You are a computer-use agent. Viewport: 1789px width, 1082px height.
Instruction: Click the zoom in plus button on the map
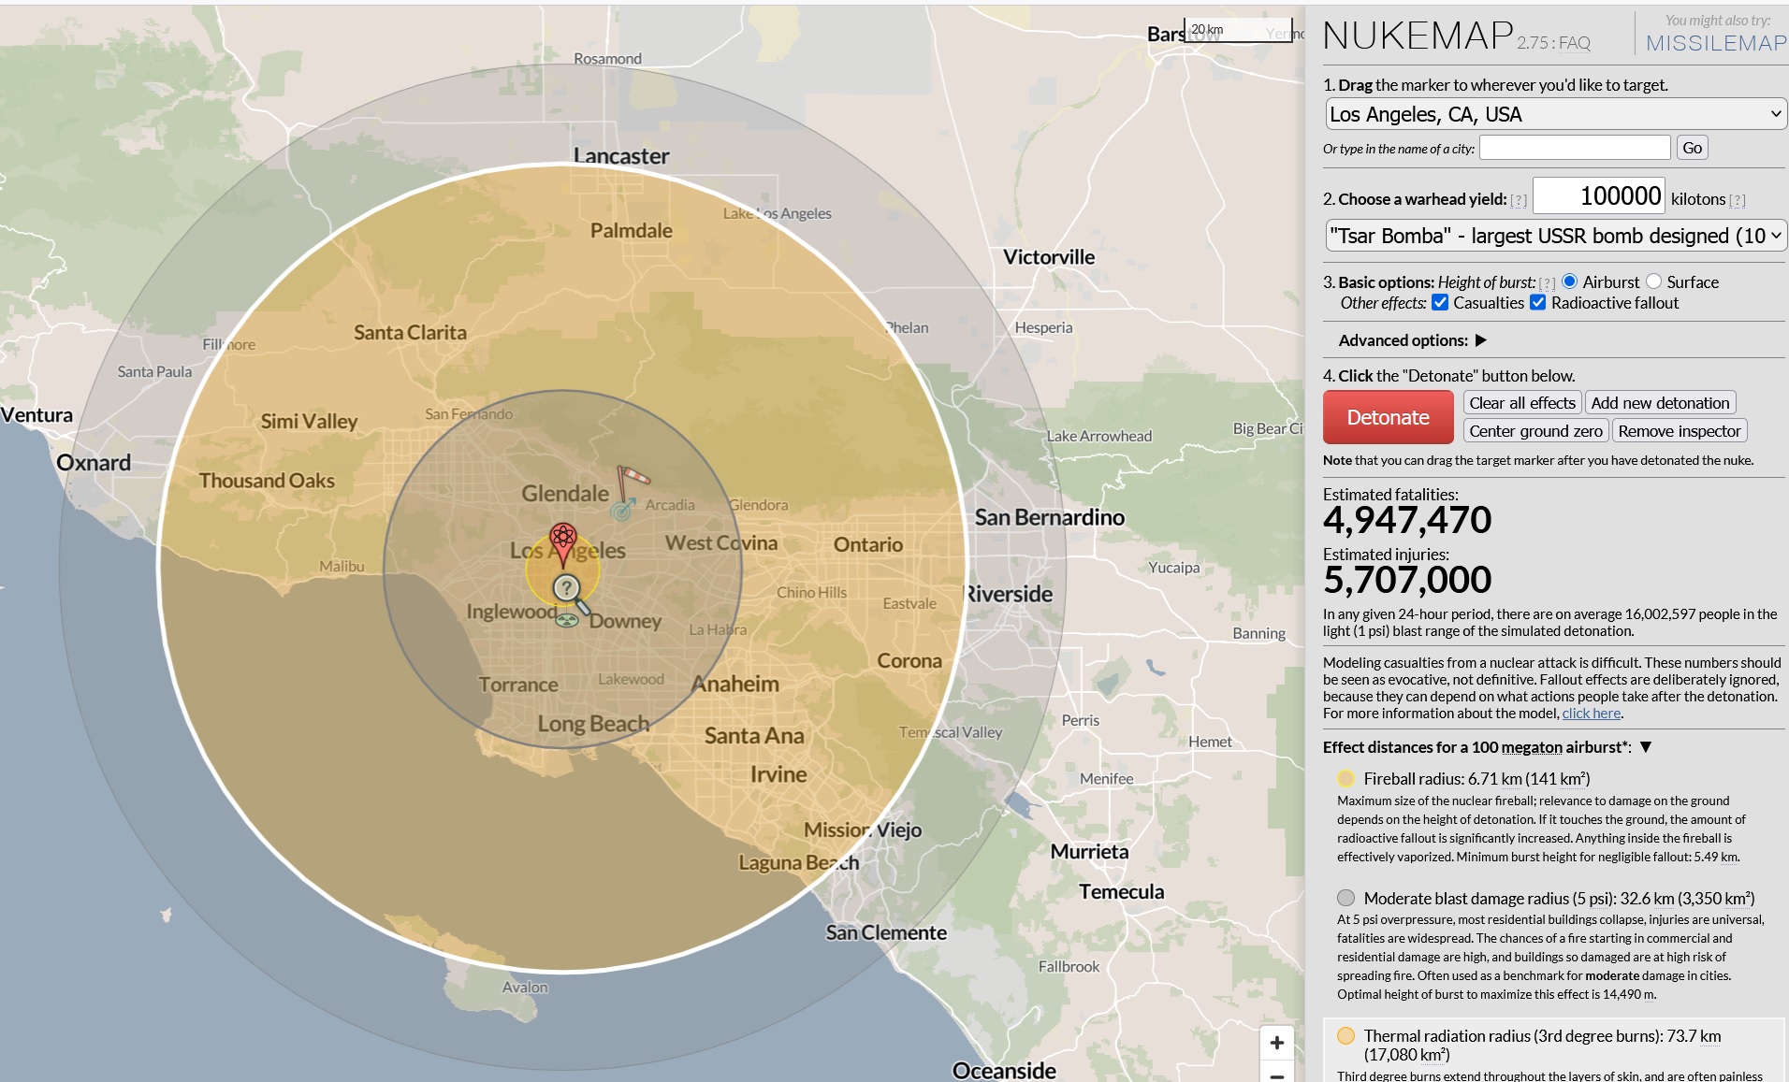1276,1043
